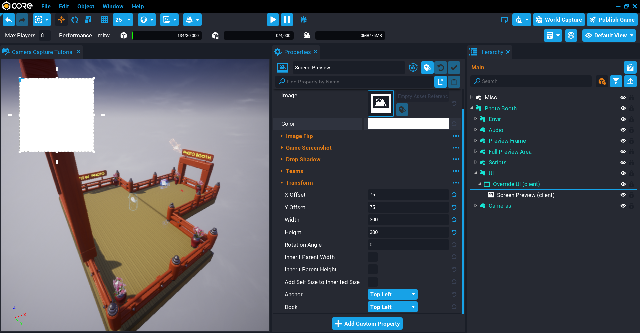Open the Window menu
The image size is (640, 333).
pyautogui.click(x=113, y=6)
